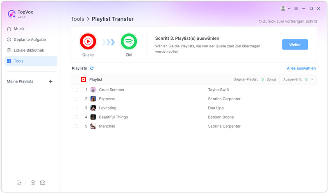Click Sabrina Carpenter in Manchild row
The height and width of the screenshot is (193, 328).
tap(224, 126)
